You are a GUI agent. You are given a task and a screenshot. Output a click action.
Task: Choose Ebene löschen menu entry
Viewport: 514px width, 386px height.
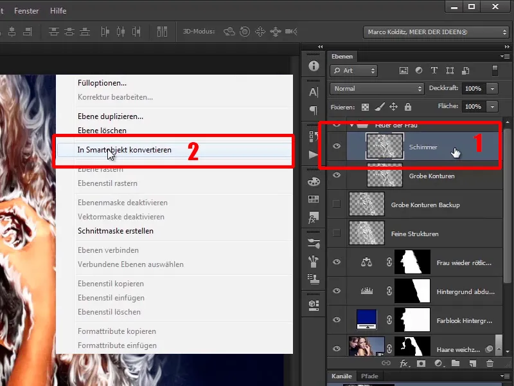click(102, 131)
